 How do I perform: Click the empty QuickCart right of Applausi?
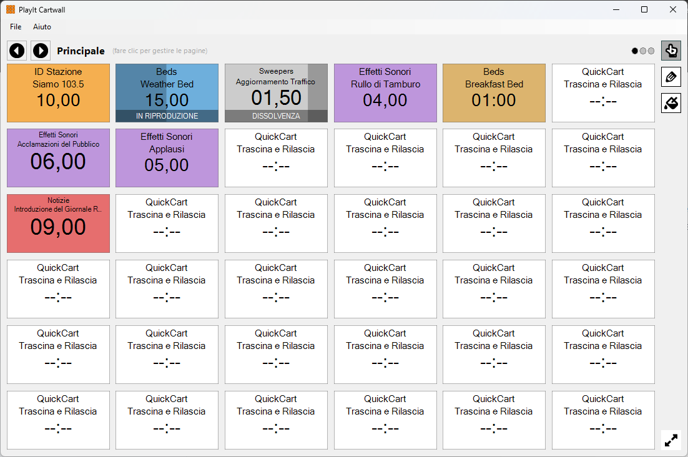tap(276, 158)
